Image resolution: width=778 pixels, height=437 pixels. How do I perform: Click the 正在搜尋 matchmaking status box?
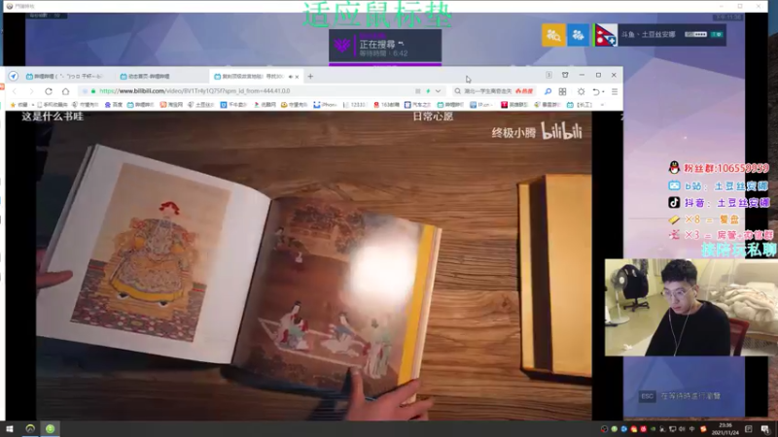[385, 46]
